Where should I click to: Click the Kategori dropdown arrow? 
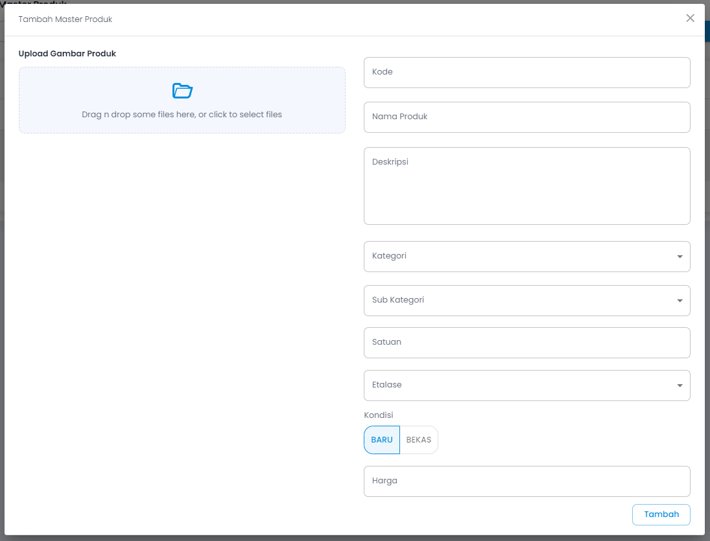[x=680, y=257]
